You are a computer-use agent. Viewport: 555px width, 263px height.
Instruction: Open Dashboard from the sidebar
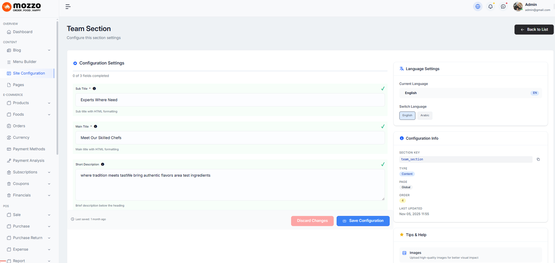coord(23,32)
